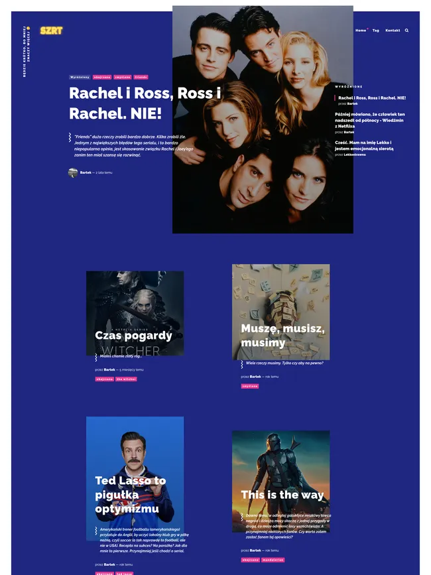Click Bartek under Czas pogardy post
This screenshot has height=575, width=431.
click(x=109, y=369)
